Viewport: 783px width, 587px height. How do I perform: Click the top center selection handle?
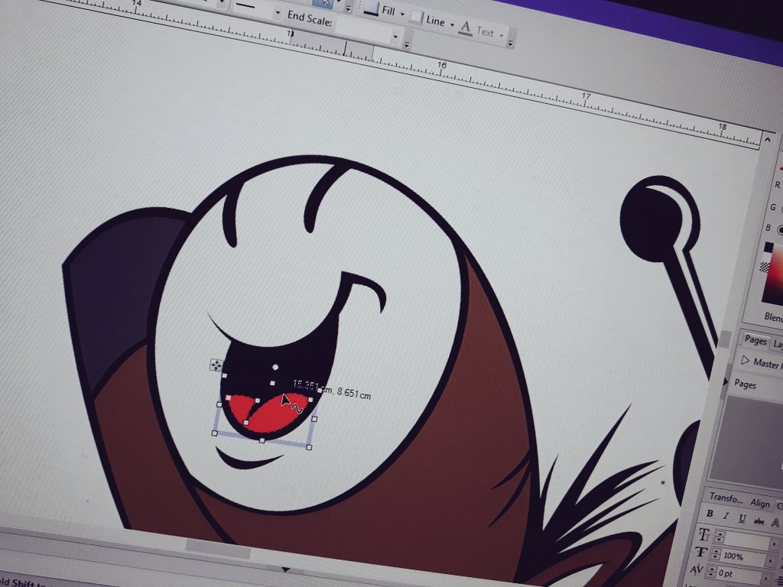pyautogui.click(x=272, y=383)
